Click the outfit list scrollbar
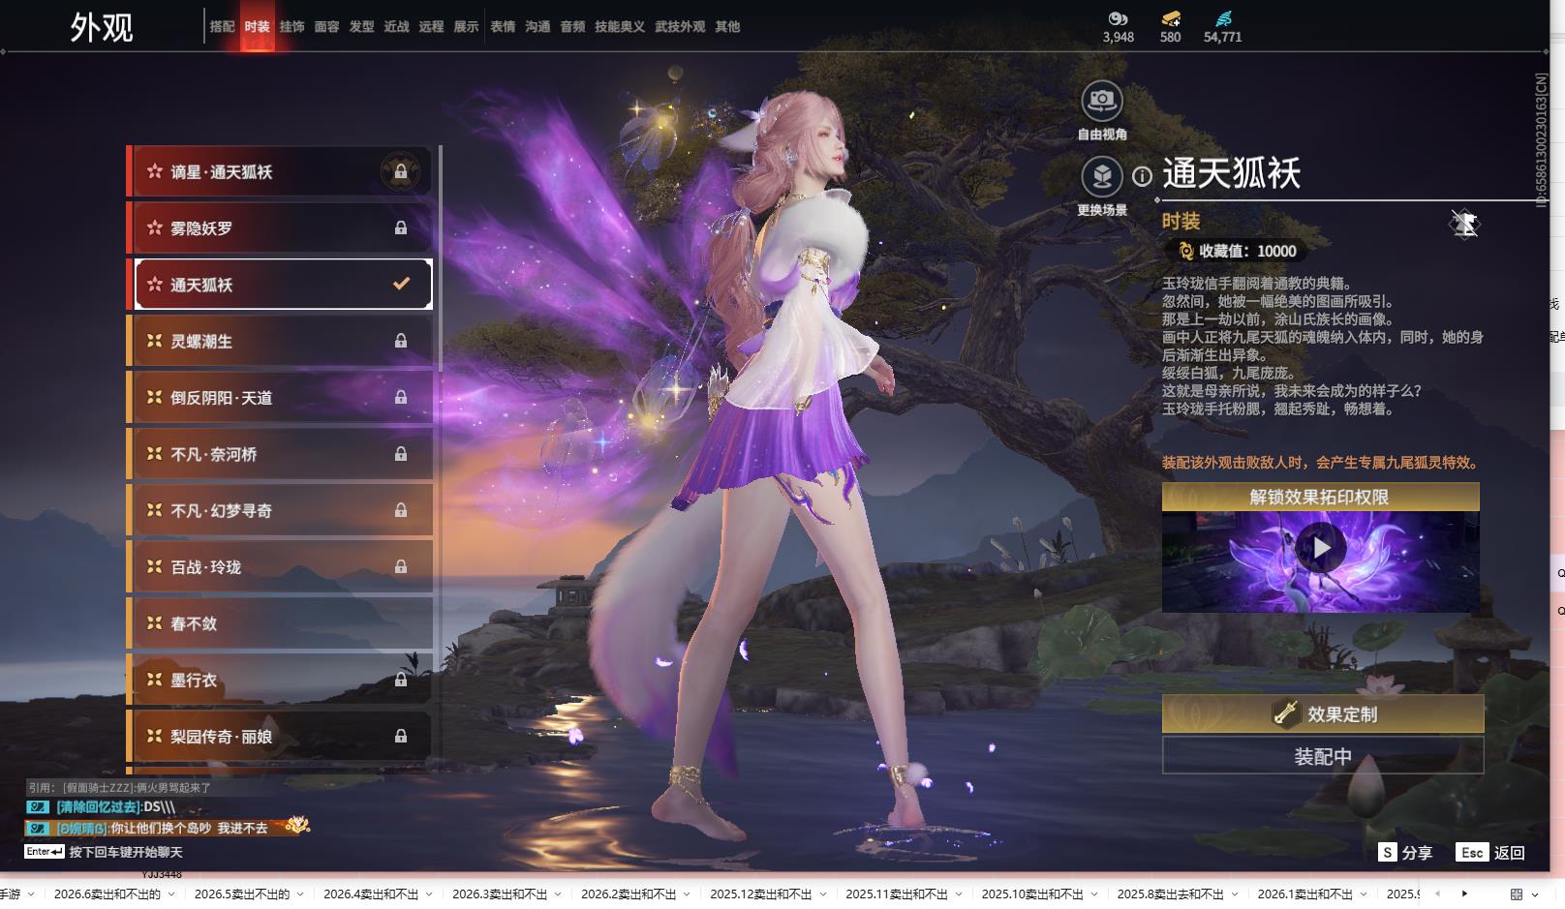 coord(441,258)
